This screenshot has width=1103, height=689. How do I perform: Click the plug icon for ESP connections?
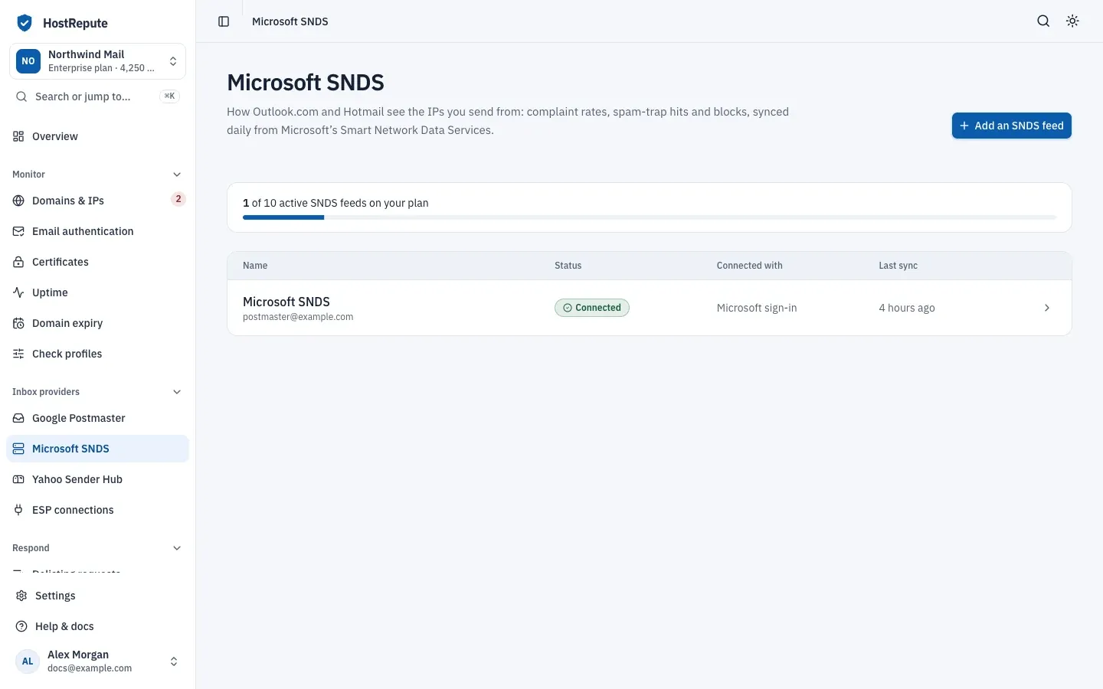(18, 510)
